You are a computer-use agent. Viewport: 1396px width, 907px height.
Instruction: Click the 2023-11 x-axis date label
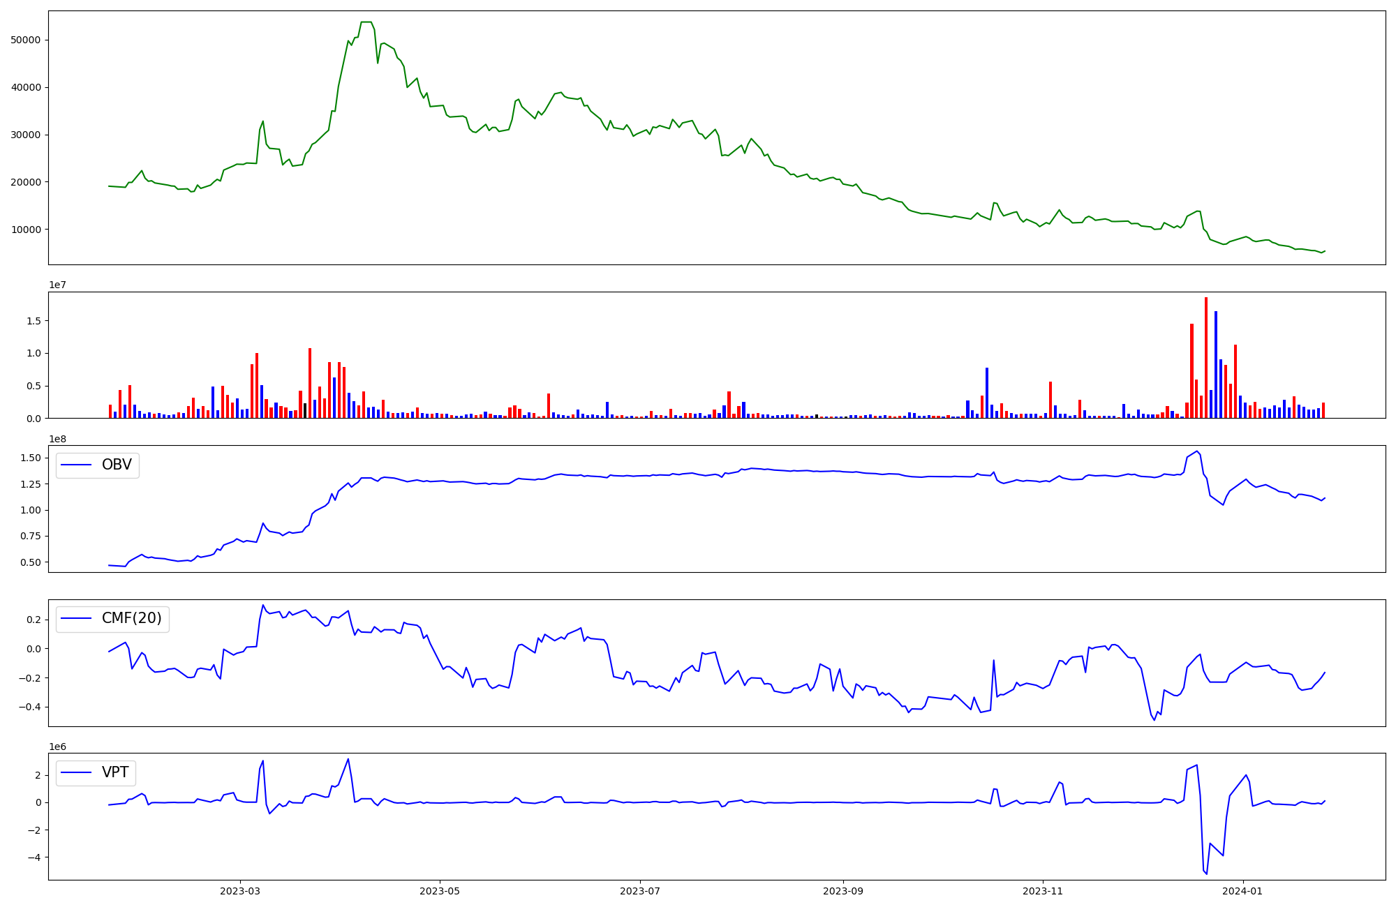[x=1043, y=891]
